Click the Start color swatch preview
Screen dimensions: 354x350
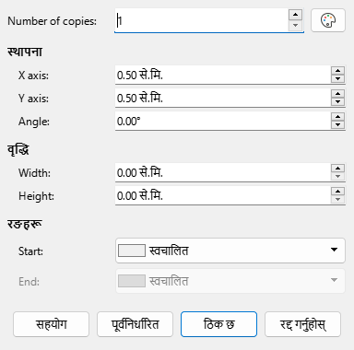[132, 251]
